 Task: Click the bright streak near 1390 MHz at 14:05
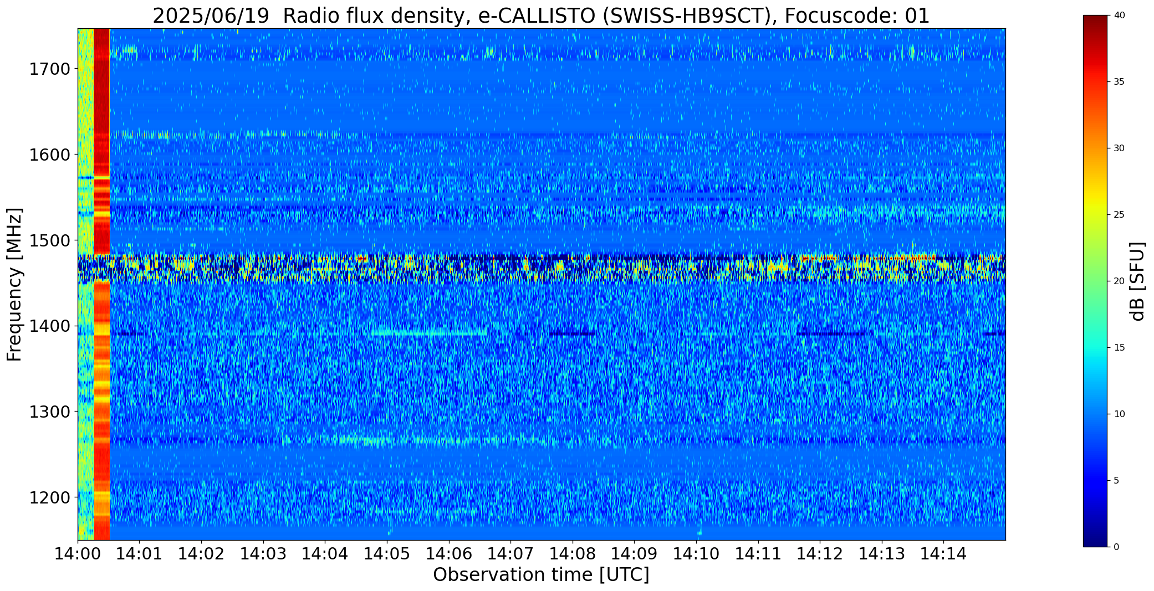pos(428,333)
